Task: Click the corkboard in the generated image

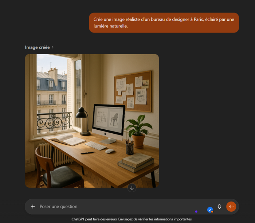Action: (133, 91)
